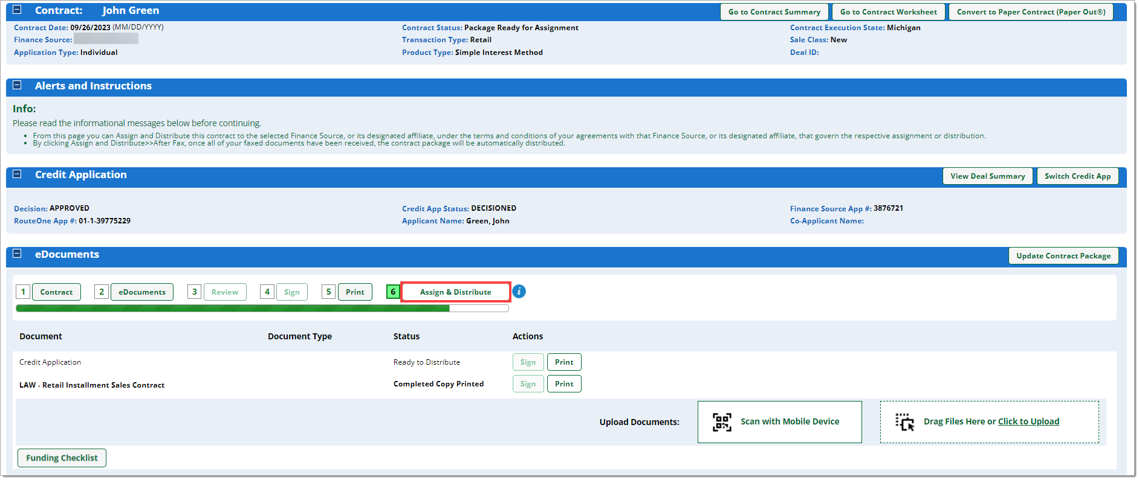Click Scan with Mobile Device
The height and width of the screenshot is (480, 1139).
(779, 422)
